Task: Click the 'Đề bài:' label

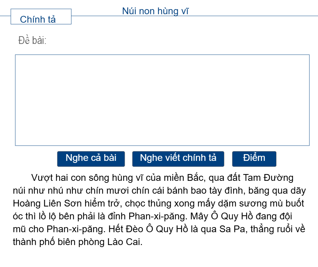Action: pos(32,41)
